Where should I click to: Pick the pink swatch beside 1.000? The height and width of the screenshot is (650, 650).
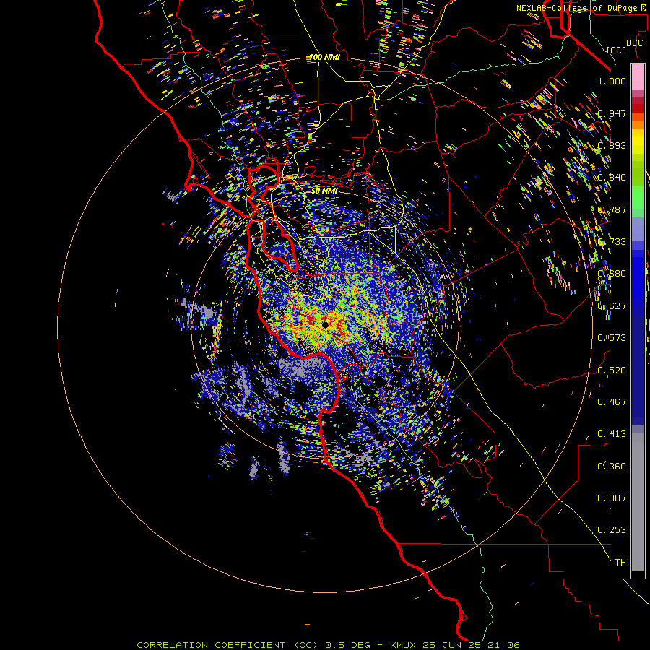638,77
